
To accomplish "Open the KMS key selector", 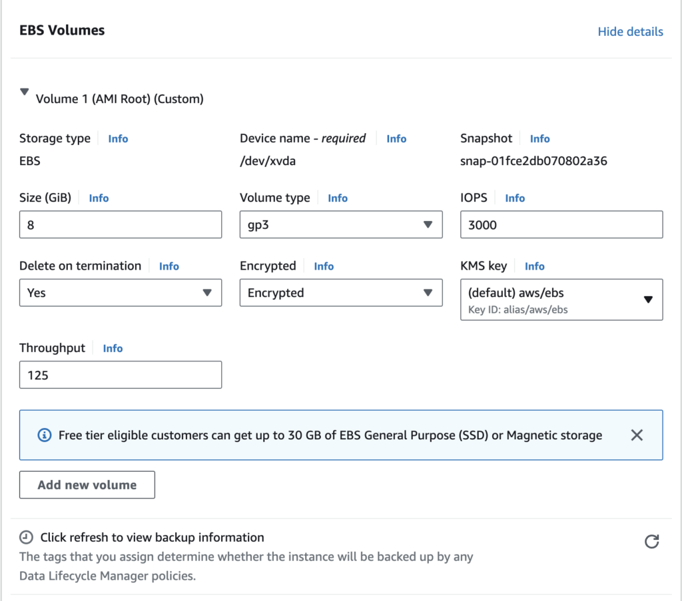I will 561,300.
